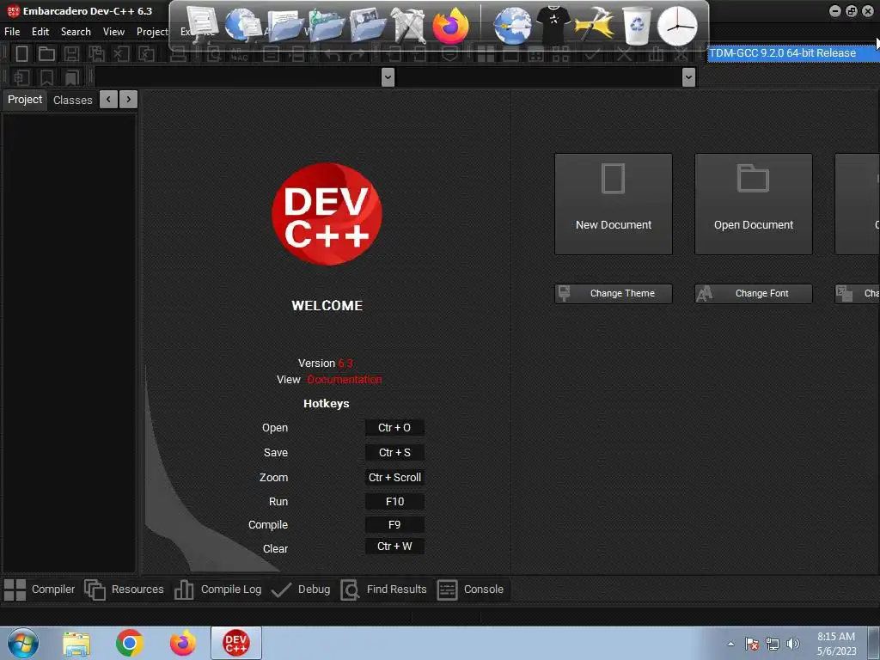
Task: Open the Console bottom tab
Action: (x=470, y=590)
